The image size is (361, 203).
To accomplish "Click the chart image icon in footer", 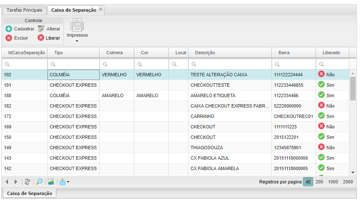I will pyautogui.click(x=51, y=182).
